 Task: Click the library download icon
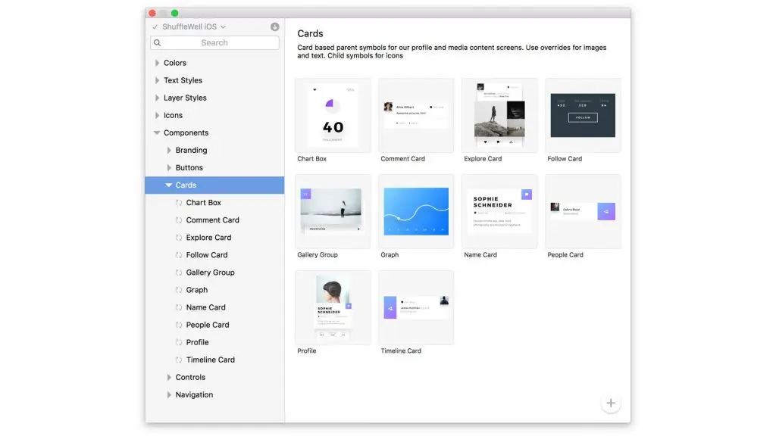[275, 26]
